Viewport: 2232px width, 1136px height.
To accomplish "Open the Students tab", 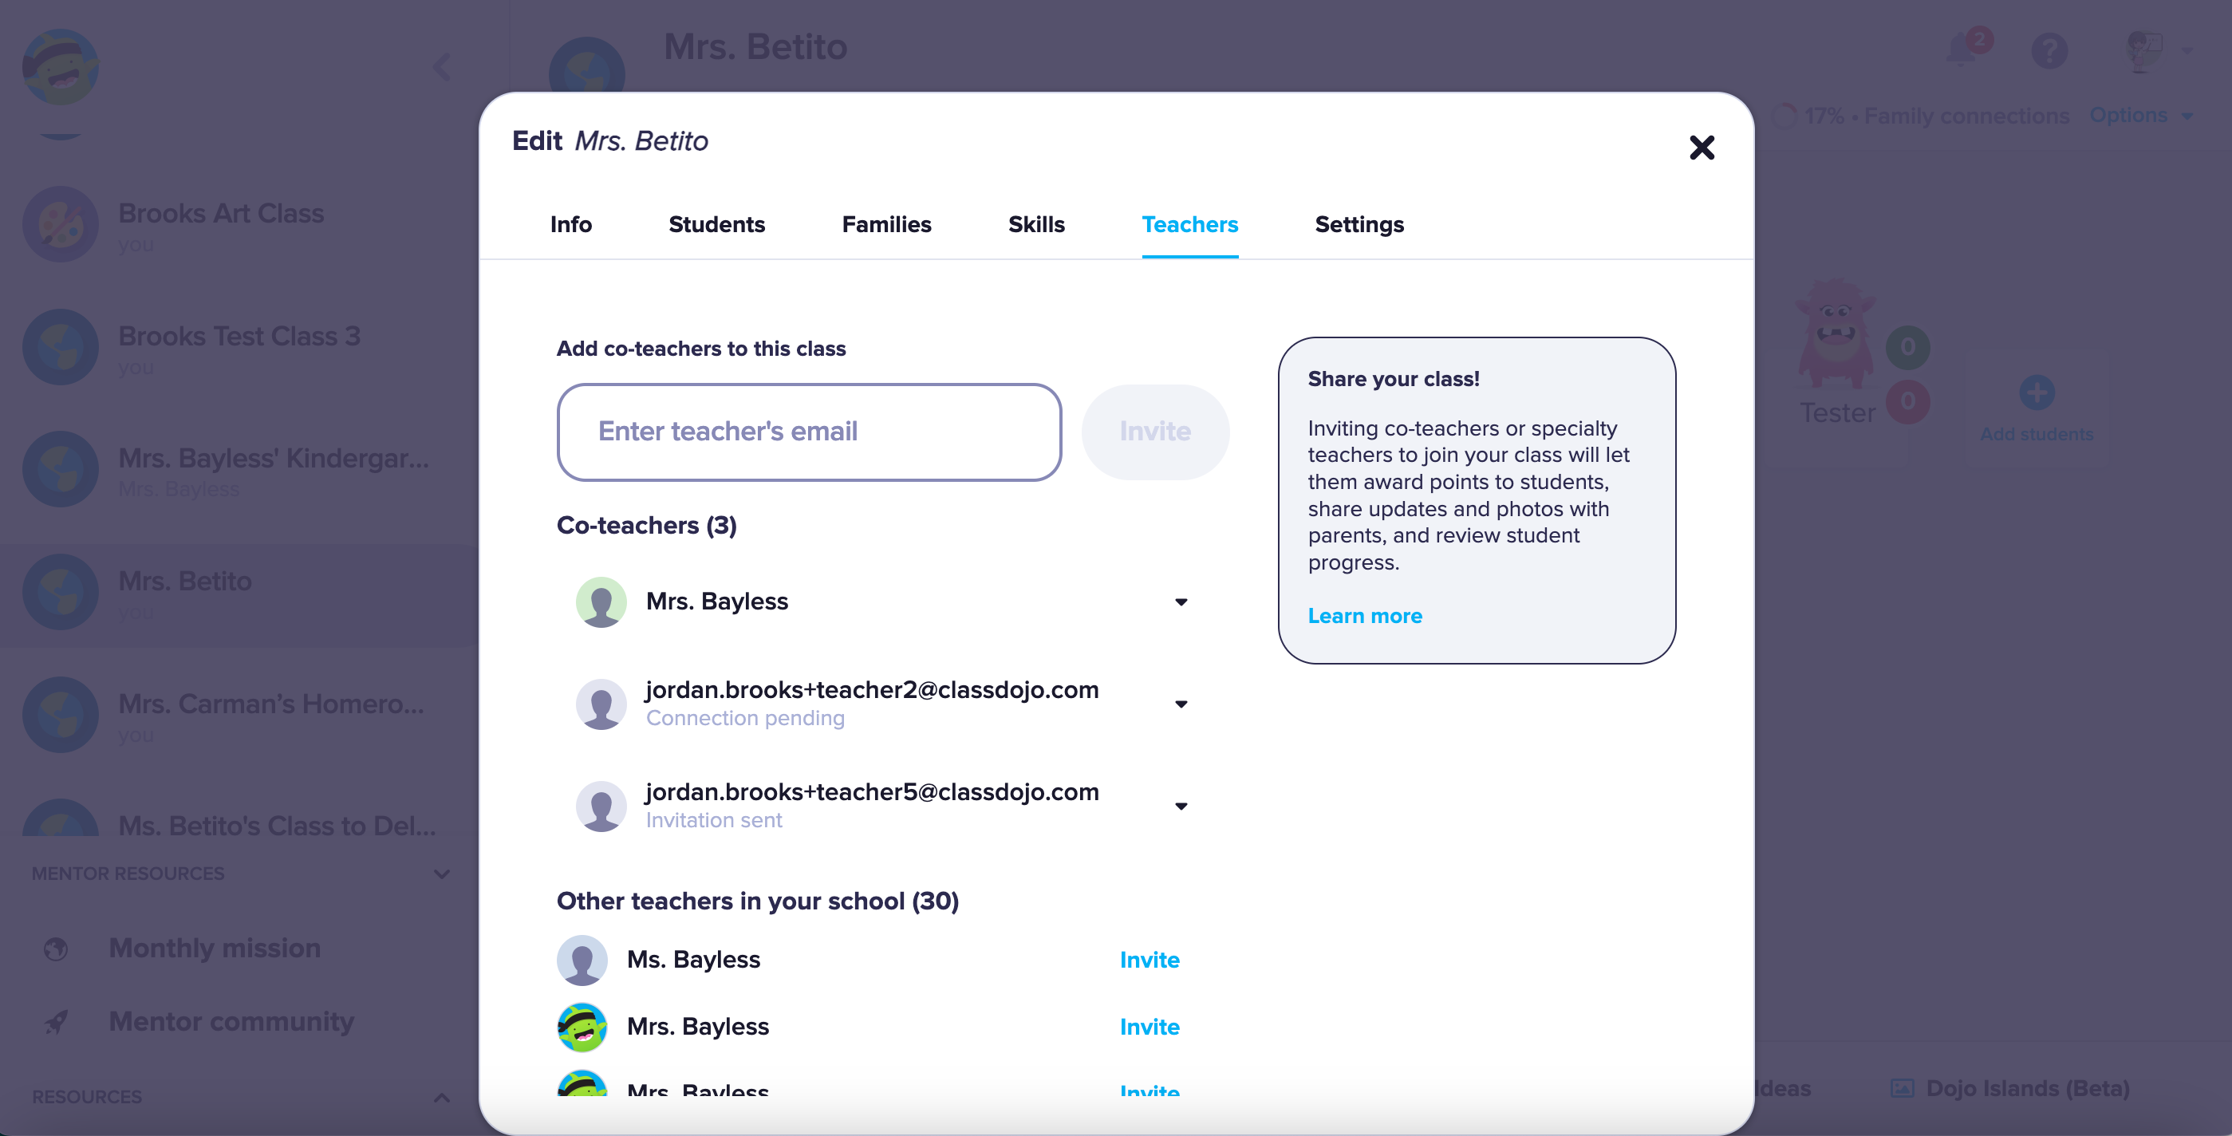I will [x=716, y=224].
